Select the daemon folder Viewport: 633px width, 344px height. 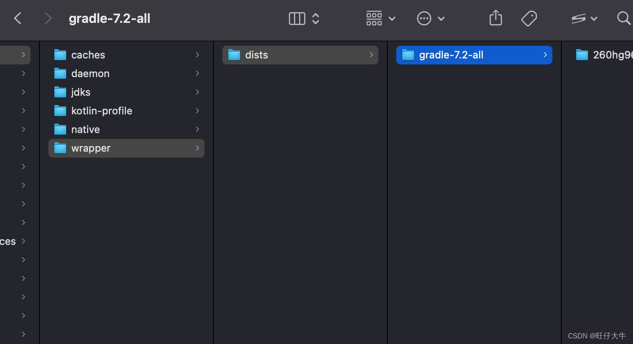126,73
